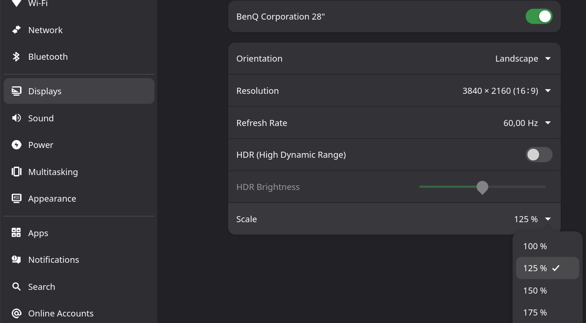Click the Sound speaker icon

click(x=16, y=118)
